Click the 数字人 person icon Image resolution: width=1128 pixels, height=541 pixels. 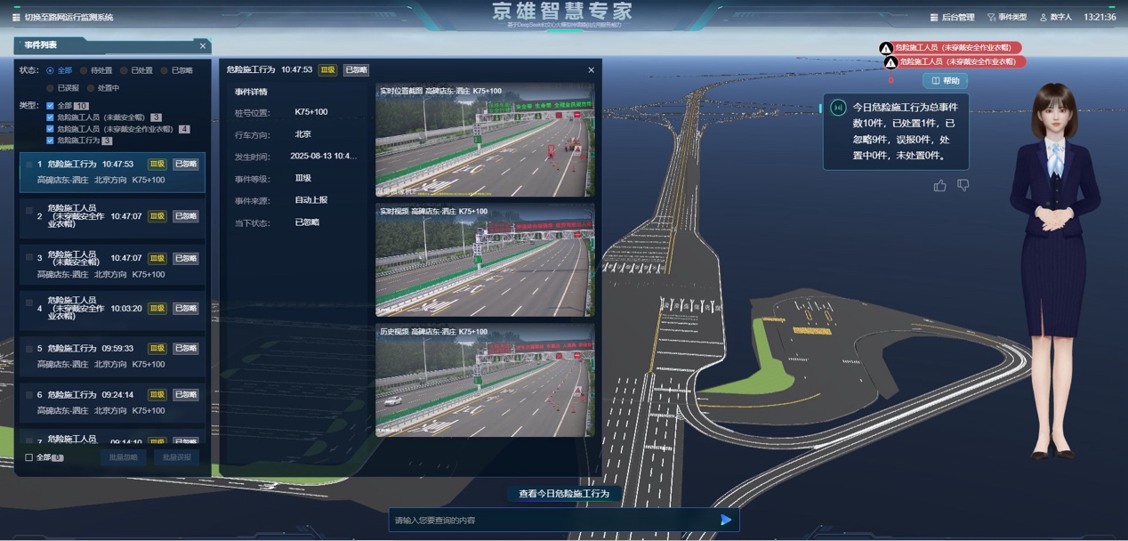coord(1043,16)
